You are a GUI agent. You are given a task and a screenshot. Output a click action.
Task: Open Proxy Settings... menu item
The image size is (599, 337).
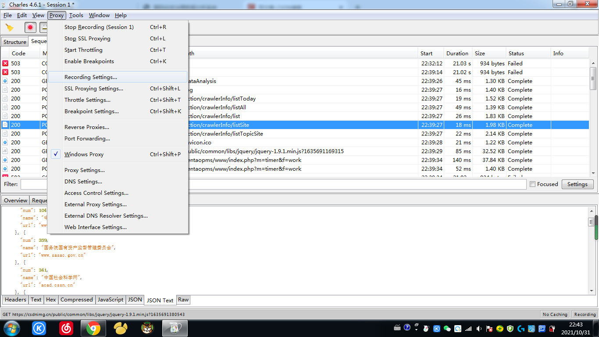click(x=118, y=170)
